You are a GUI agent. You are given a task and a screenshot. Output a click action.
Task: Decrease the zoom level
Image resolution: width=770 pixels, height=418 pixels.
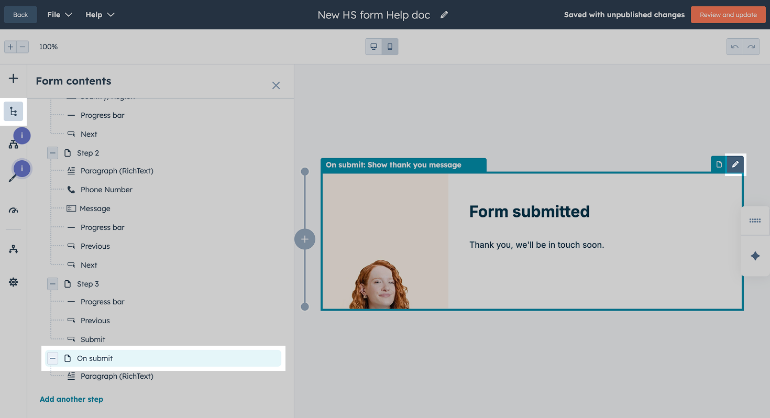click(x=23, y=47)
